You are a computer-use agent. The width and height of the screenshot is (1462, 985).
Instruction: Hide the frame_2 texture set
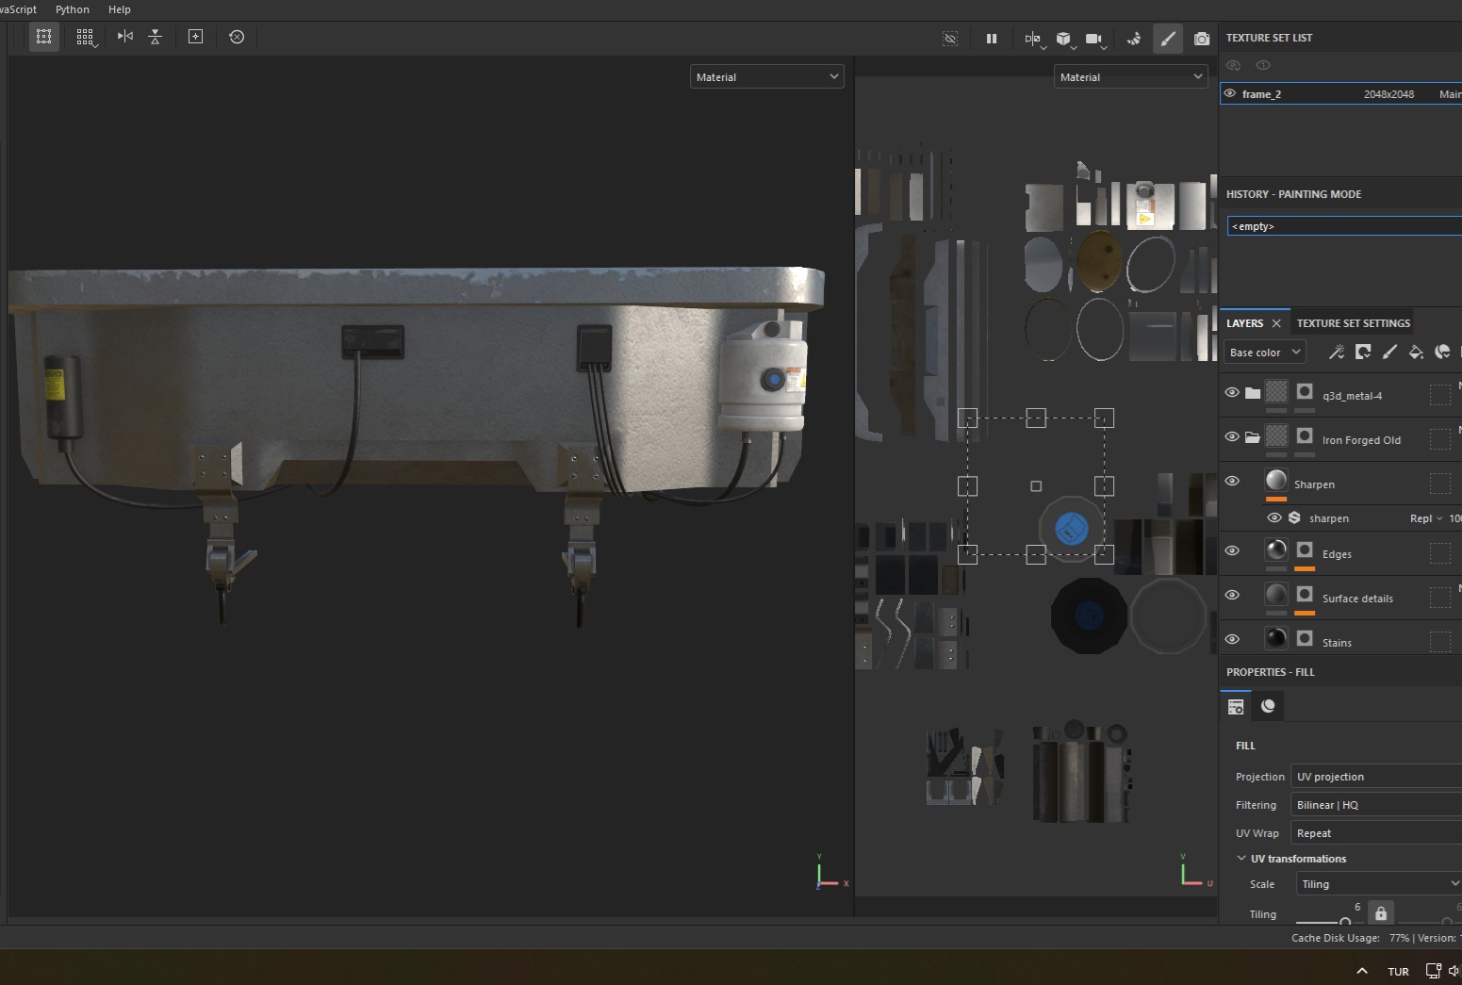1230,93
